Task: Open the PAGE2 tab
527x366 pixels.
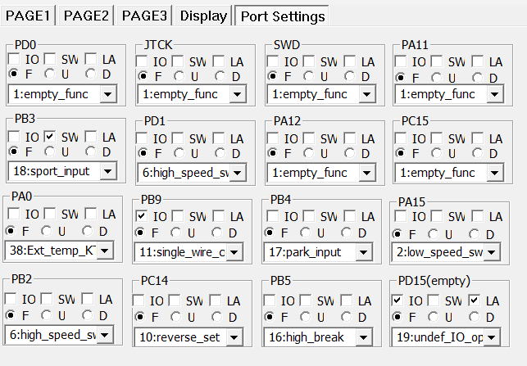Action: (86, 16)
